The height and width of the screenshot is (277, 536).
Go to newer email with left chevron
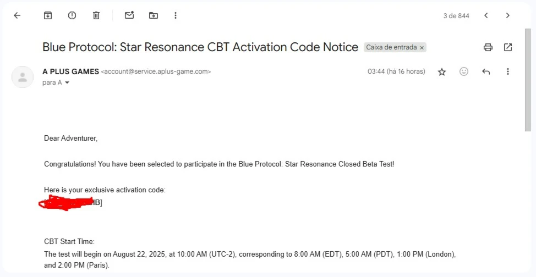pos(486,15)
